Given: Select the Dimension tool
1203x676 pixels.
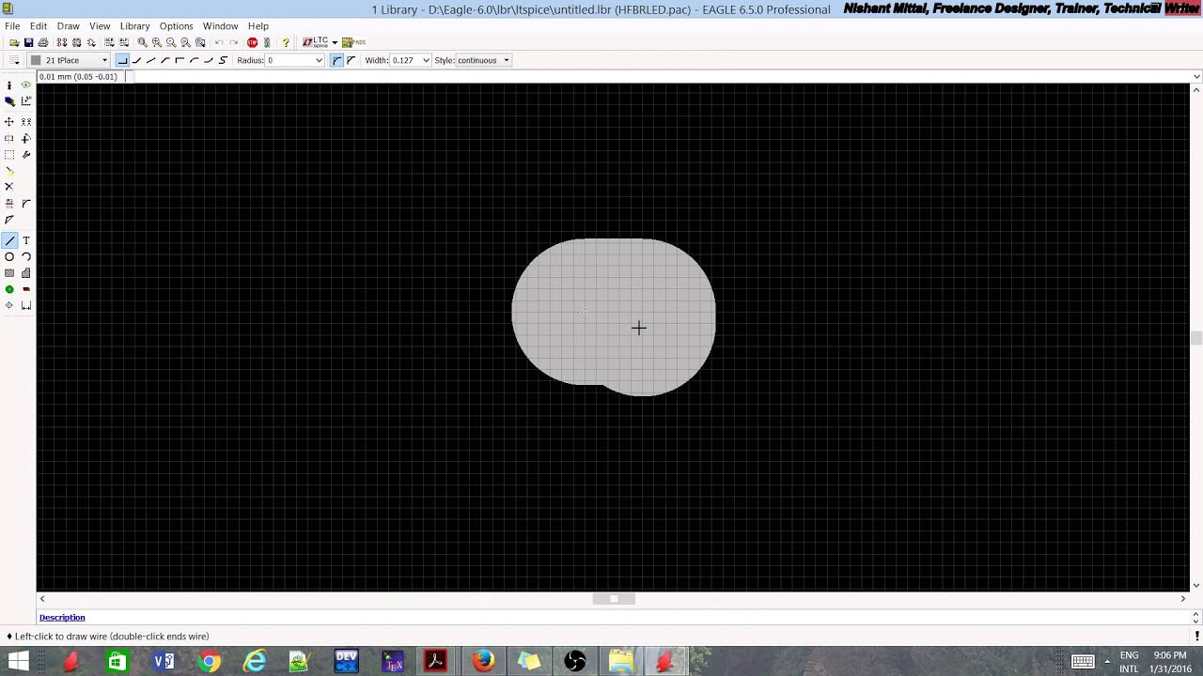Looking at the screenshot, I should coord(26,305).
